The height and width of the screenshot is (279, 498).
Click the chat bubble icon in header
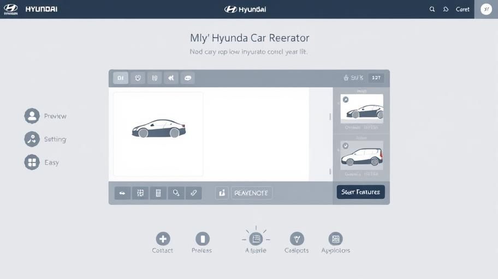(x=446, y=9)
